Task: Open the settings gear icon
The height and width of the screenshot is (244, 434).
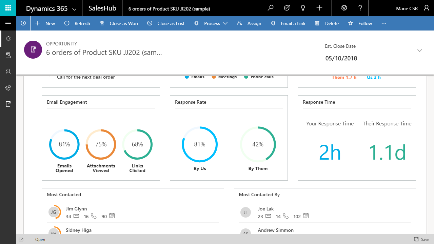Action: [344, 8]
